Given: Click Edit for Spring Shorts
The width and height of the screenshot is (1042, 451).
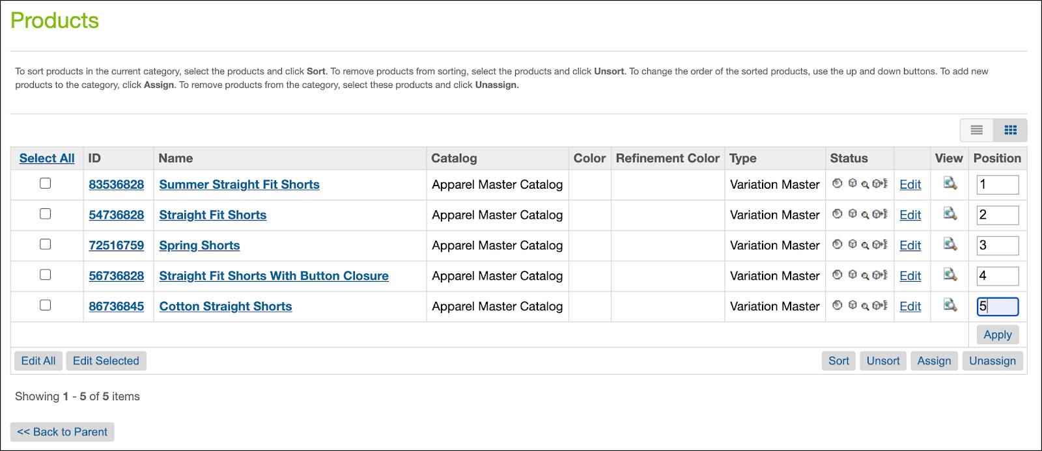Looking at the screenshot, I should pos(910,245).
